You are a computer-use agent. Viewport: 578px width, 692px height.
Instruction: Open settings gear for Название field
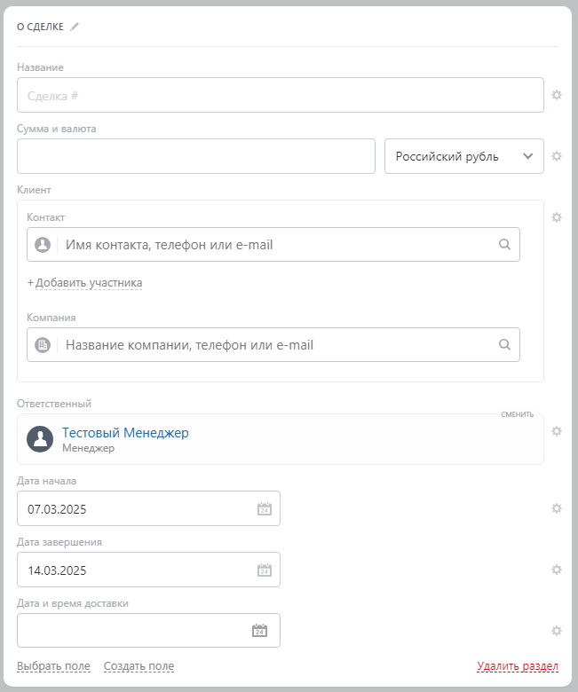point(557,95)
